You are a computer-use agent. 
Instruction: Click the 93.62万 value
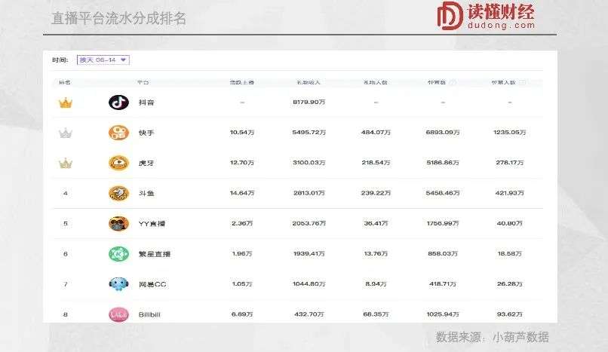pos(509,314)
